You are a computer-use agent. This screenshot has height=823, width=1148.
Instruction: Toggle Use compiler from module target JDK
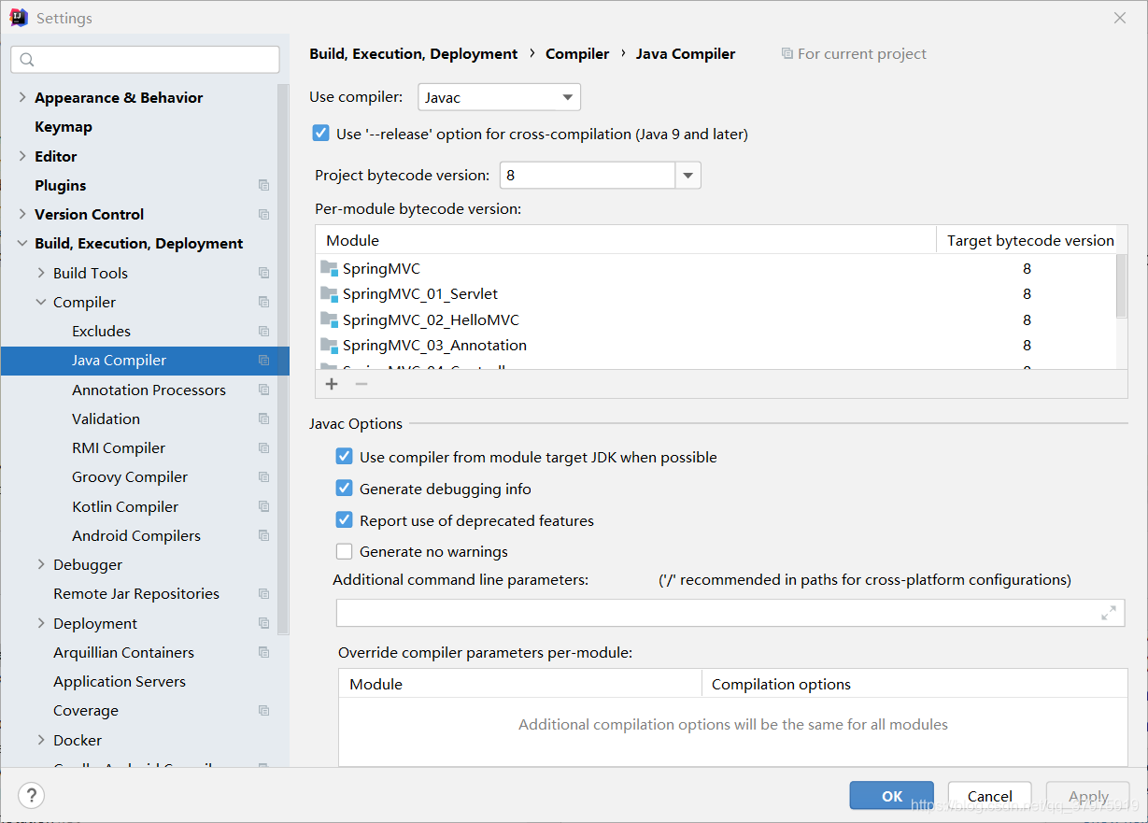point(345,457)
